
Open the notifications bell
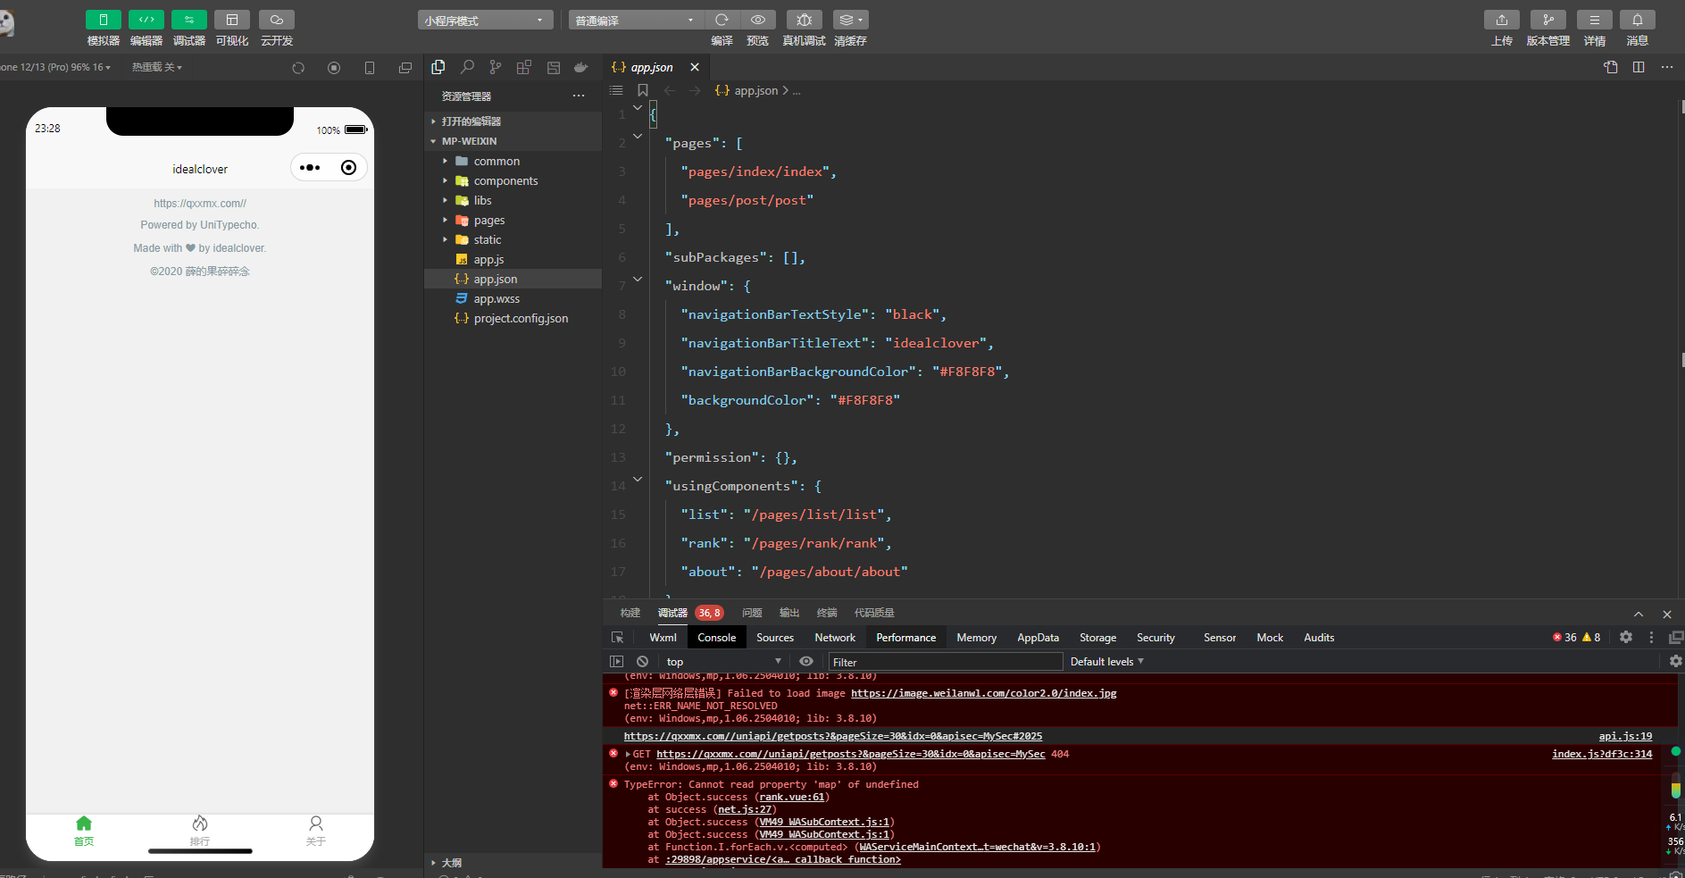(x=1638, y=20)
